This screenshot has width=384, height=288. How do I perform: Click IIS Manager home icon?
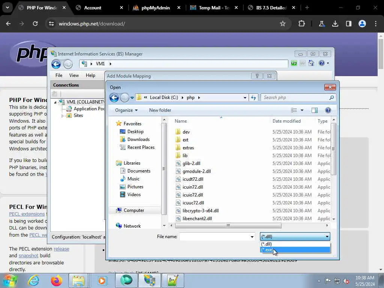[x=311, y=63]
